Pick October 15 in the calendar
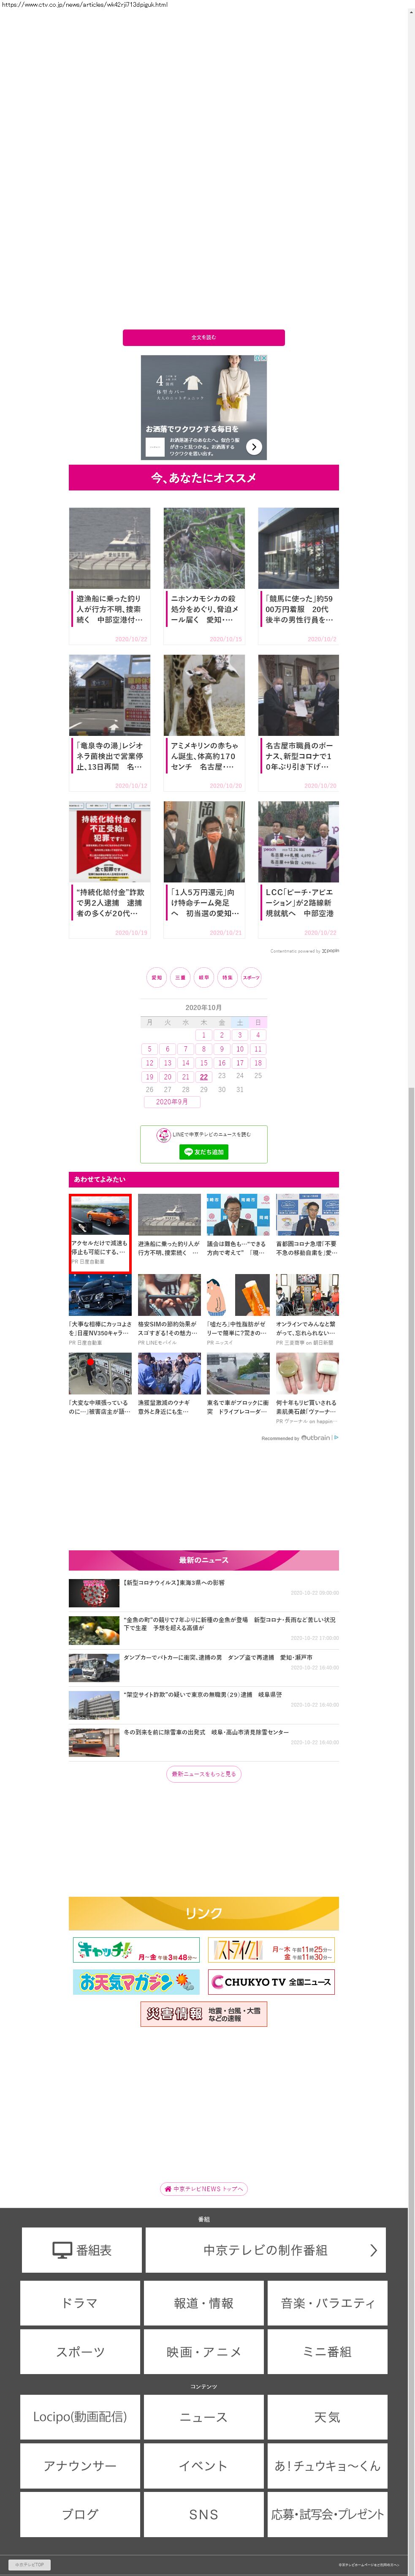The height and width of the screenshot is (2576, 415). pos(204,1063)
